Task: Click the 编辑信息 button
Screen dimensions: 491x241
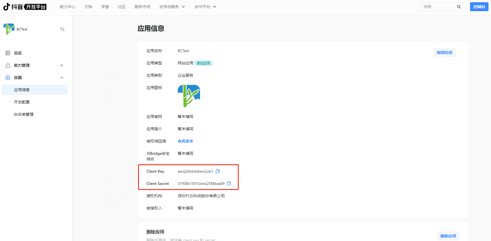Action: click(444, 52)
